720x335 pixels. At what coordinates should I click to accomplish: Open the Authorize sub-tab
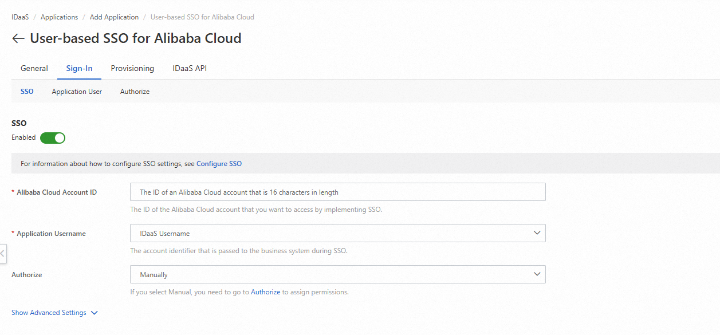click(x=135, y=92)
